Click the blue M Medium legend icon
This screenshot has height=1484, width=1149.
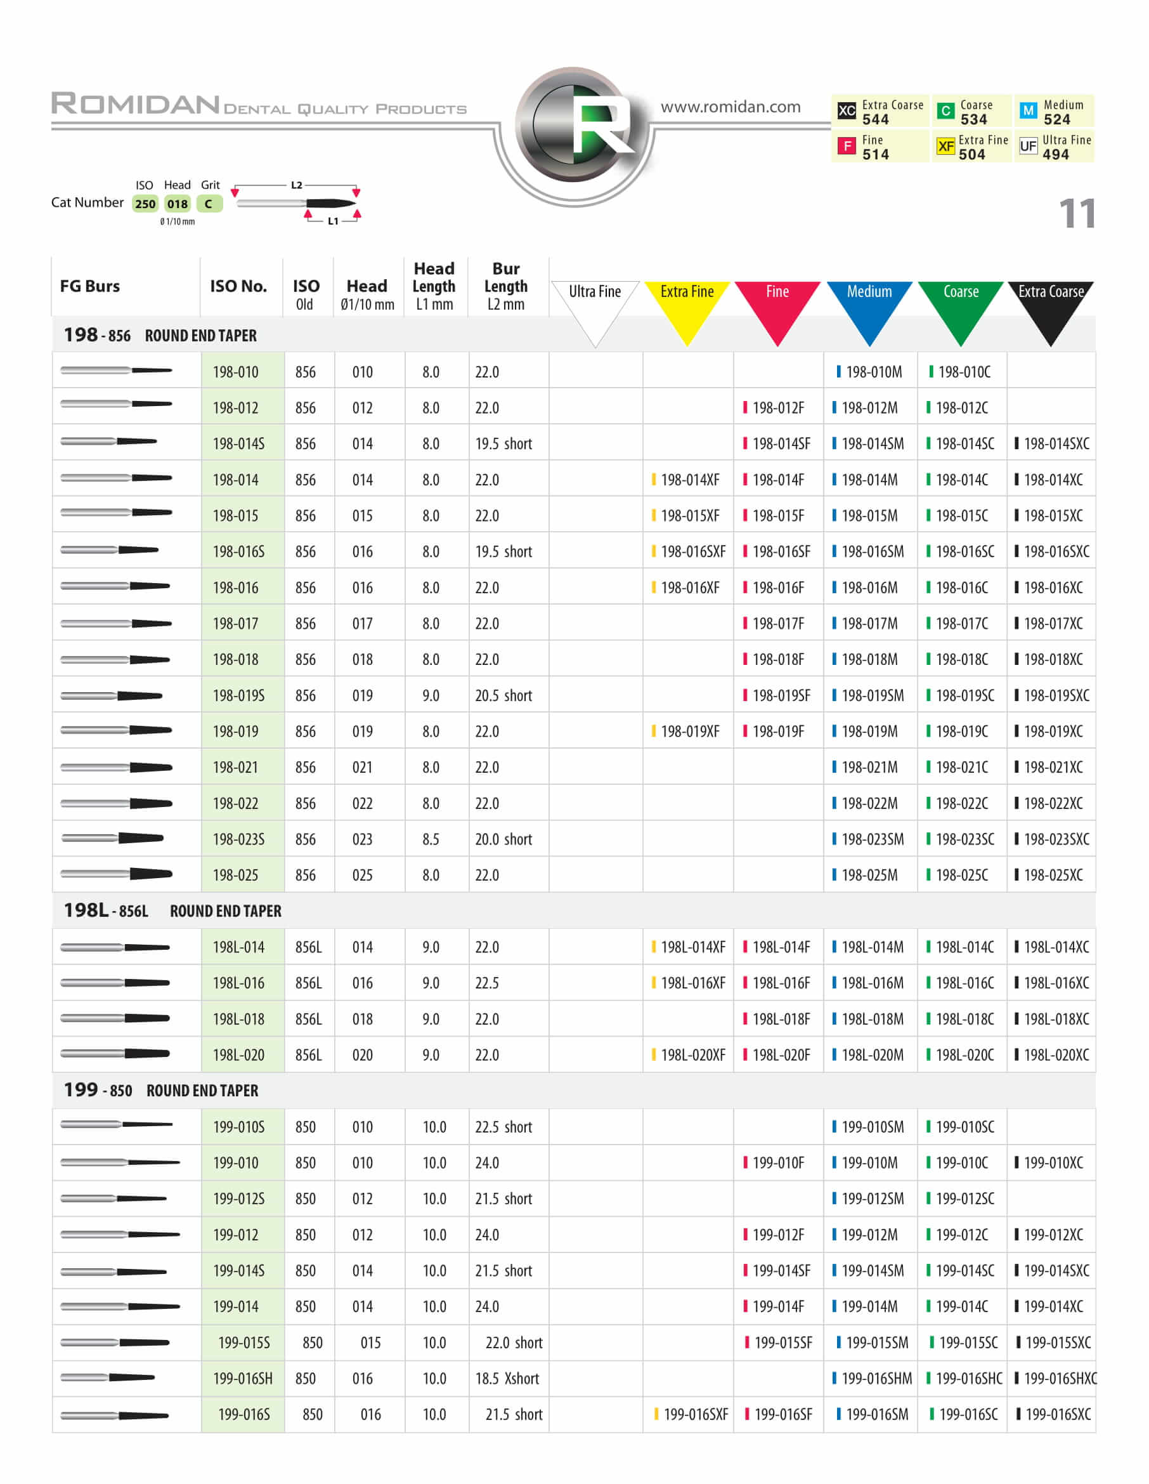pyautogui.click(x=1028, y=111)
